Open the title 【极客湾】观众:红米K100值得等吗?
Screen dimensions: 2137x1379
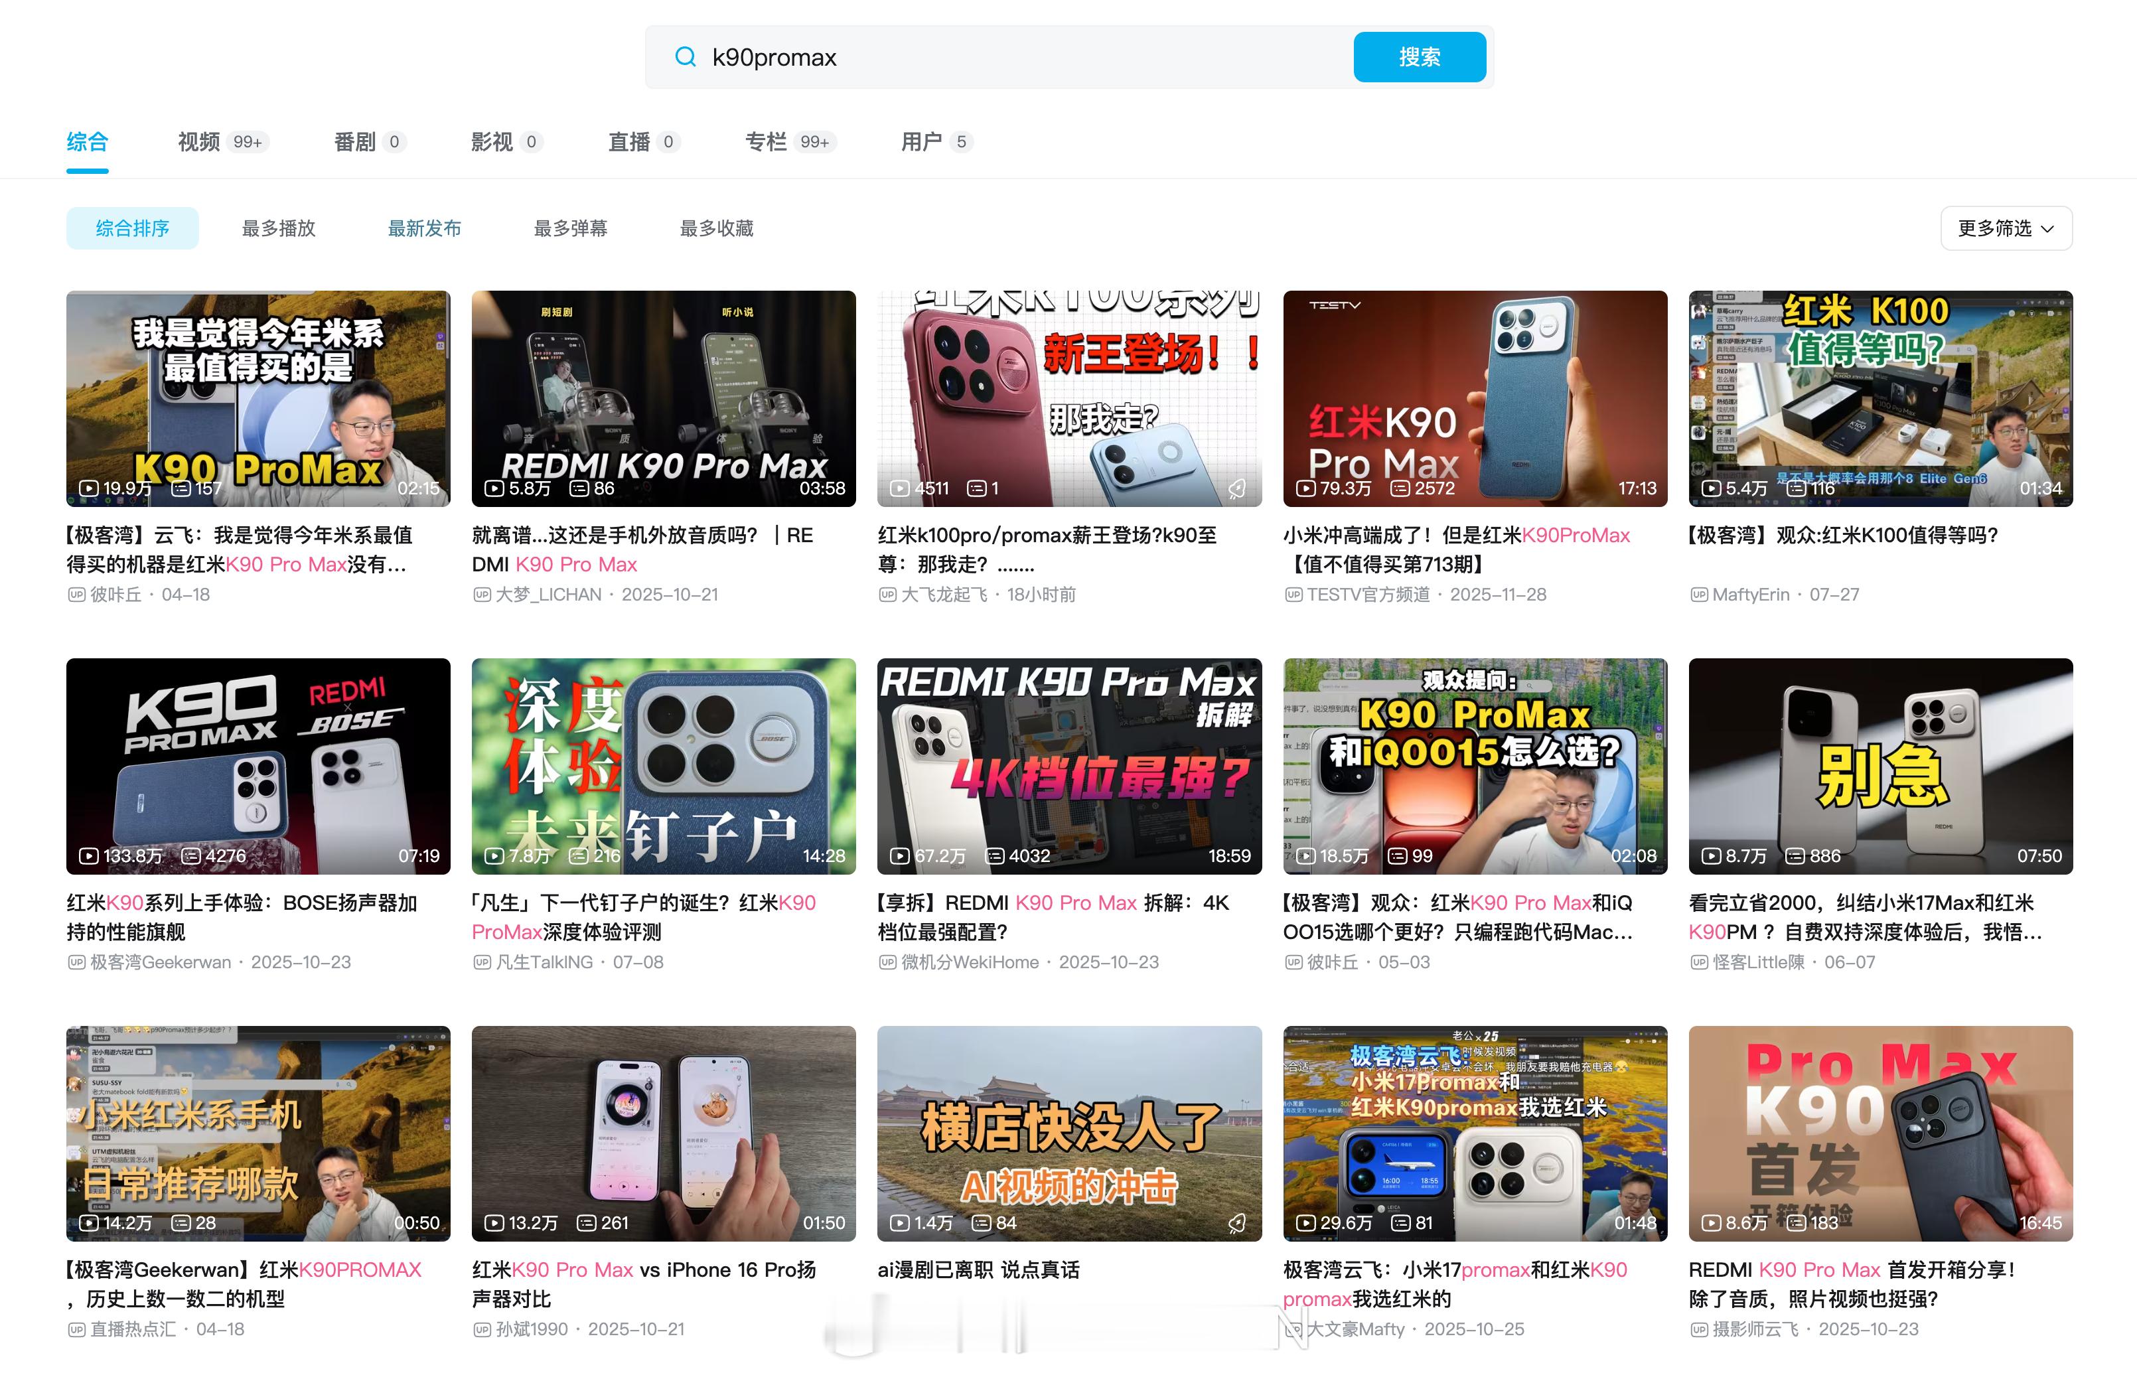pos(1844,536)
